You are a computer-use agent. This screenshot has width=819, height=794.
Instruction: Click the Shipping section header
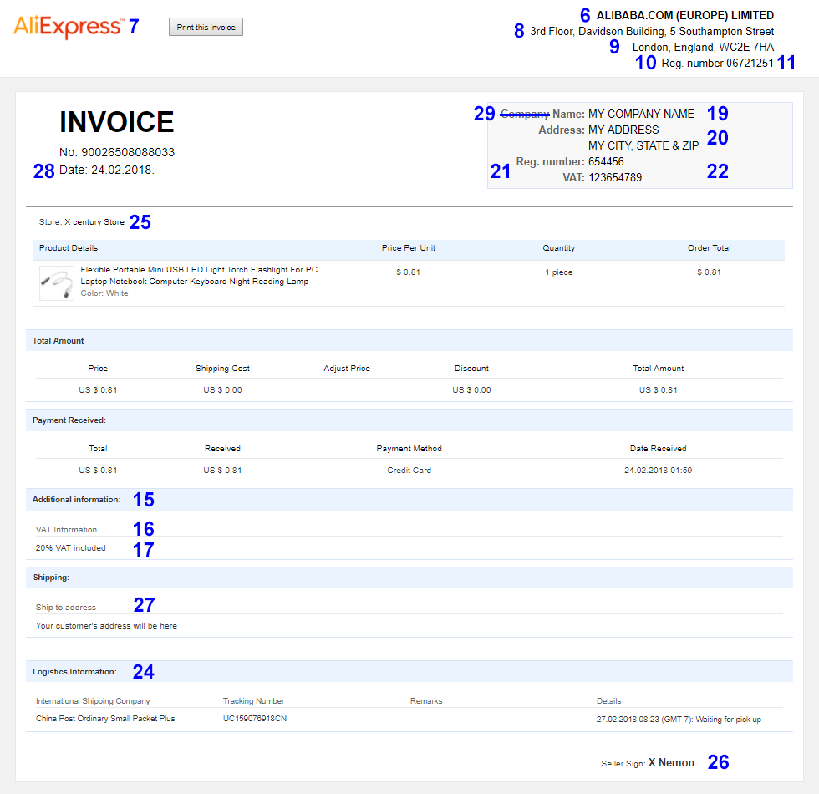(x=409, y=578)
